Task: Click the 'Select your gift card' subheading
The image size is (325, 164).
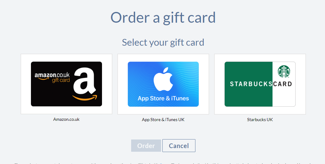Action: [163, 42]
